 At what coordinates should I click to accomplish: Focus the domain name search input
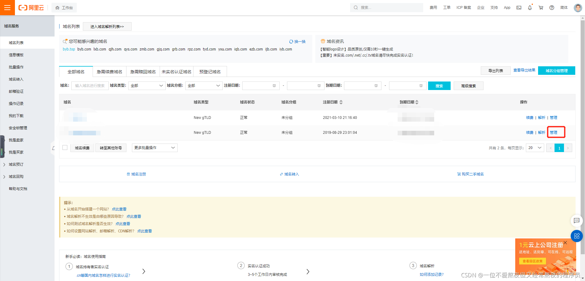[x=90, y=86]
